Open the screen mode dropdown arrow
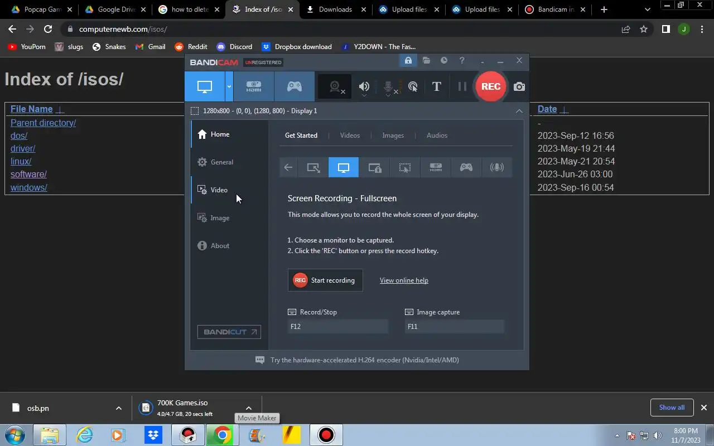 [x=229, y=86]
